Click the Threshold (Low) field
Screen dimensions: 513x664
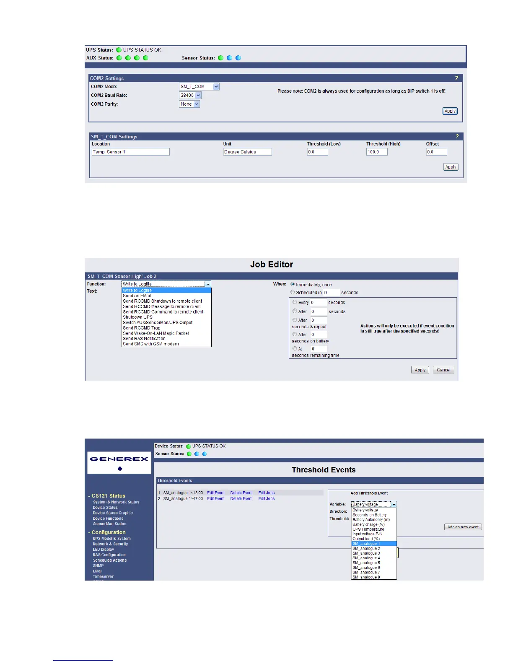click(x=317, y=152)
